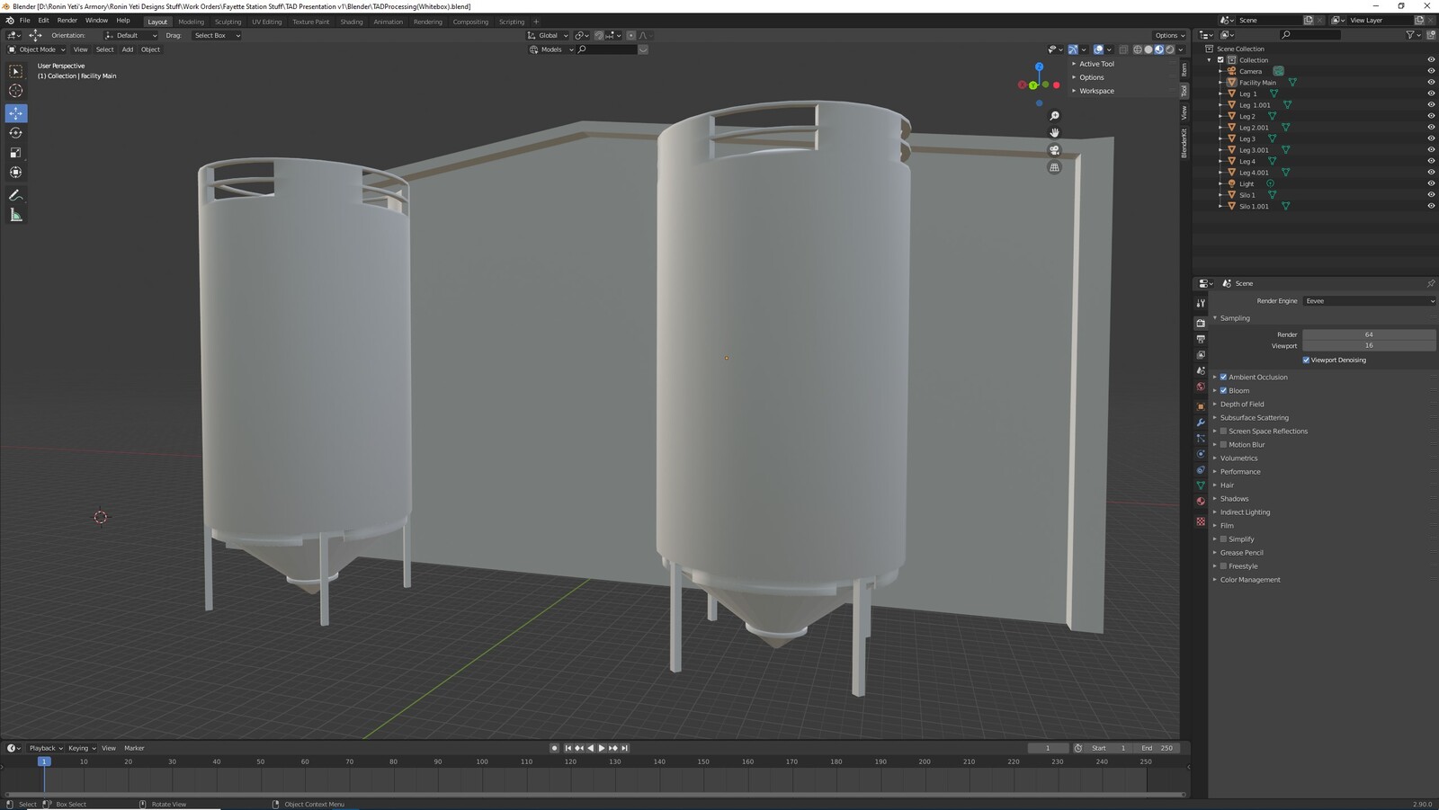Open Output properties tab icon
Viewport: 1439px width, 810px height.
point(1201,339)
